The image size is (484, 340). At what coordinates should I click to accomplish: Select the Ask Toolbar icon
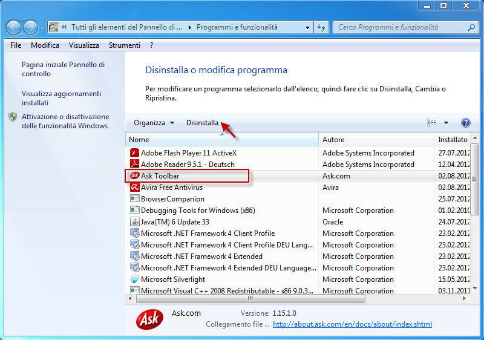pyautogui.click(x=134, y=175)
